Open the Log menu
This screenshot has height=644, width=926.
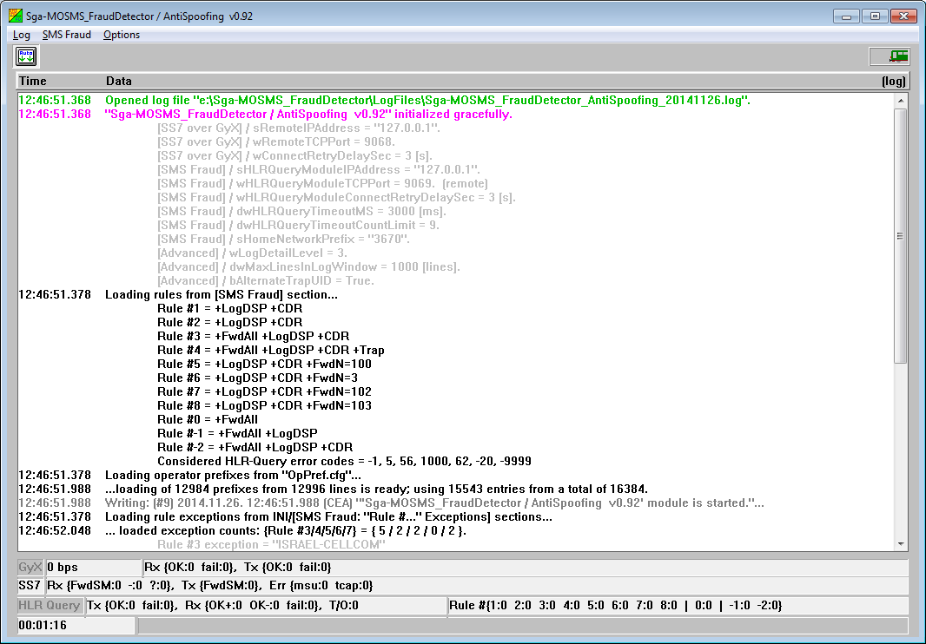(21, 34)
